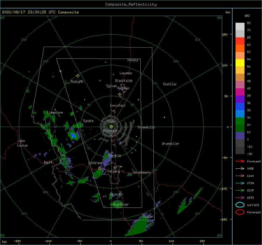Click the 'ThreeHills' town label
The width and height of the screenshot is (262, 245).
[146, 127]
